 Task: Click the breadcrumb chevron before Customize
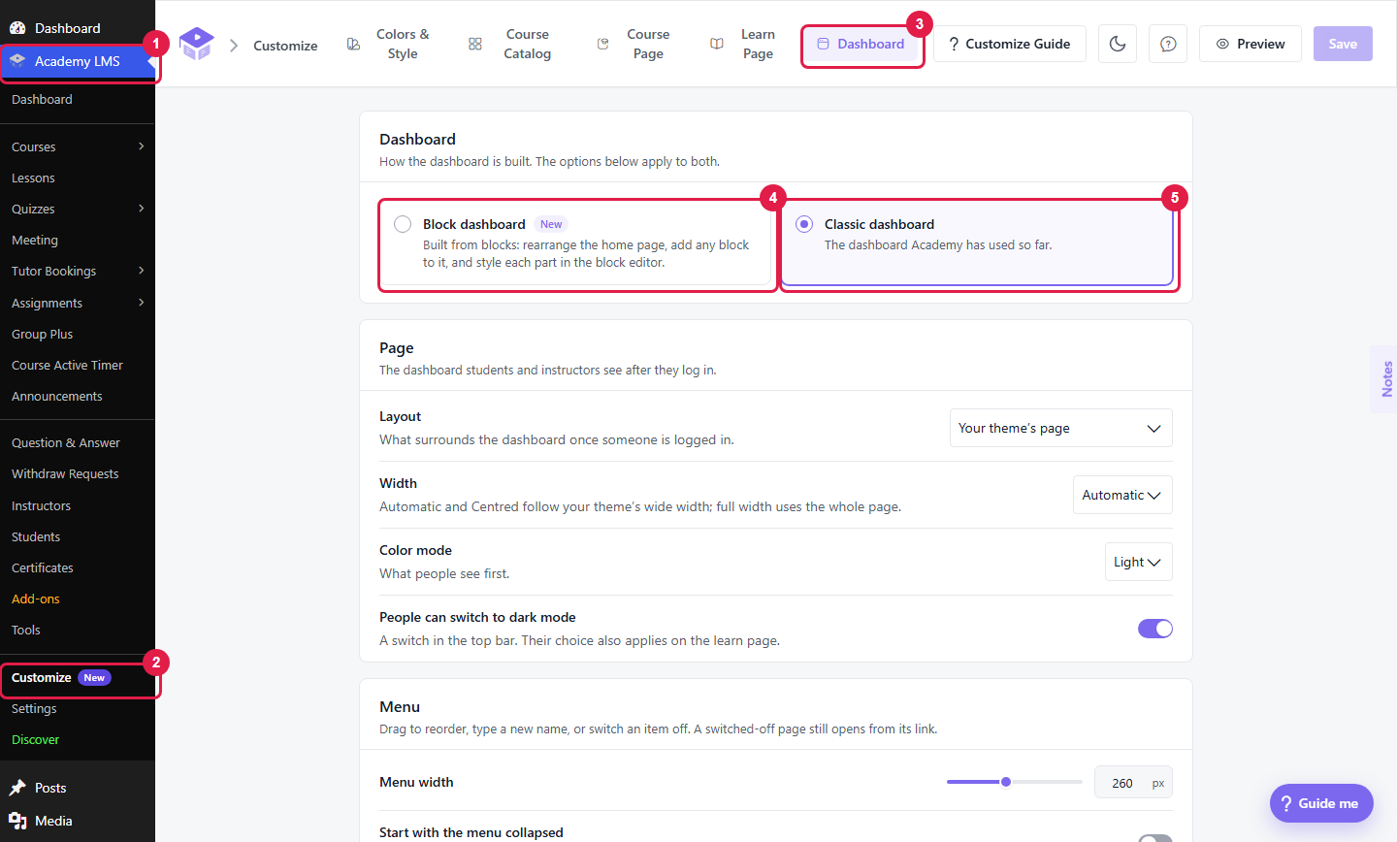pos(234,45)
